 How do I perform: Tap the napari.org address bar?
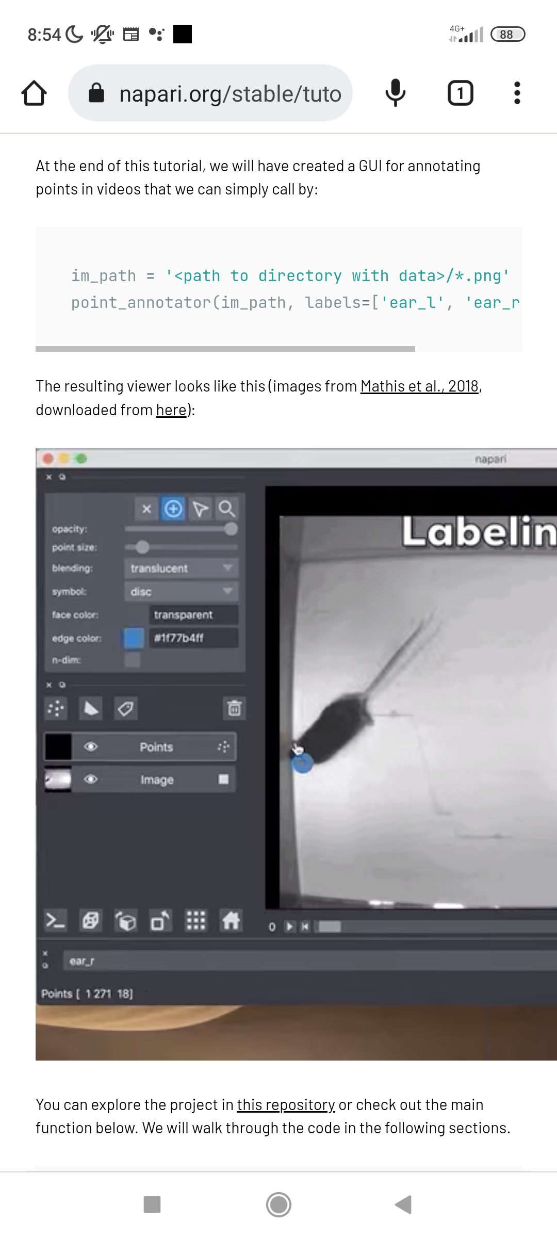click(210, 93)
